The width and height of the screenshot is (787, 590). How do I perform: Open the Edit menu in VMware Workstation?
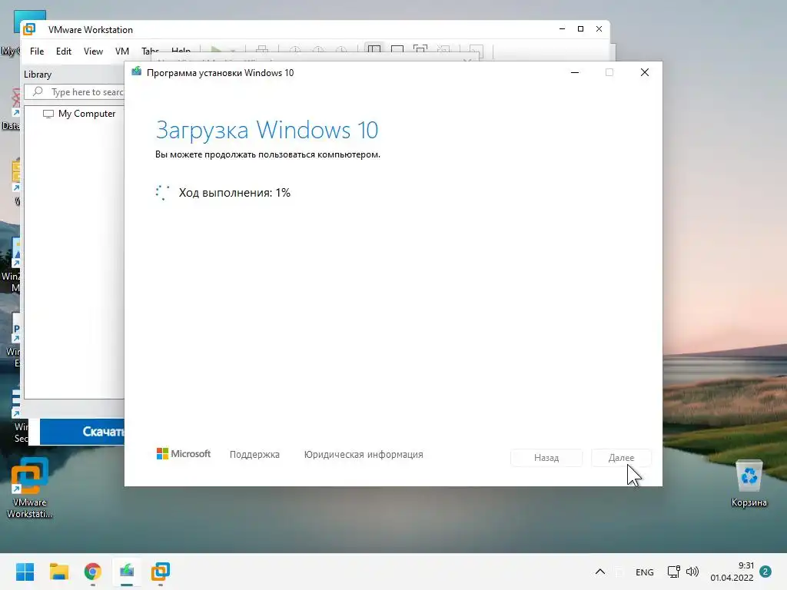tap(63, 51)
